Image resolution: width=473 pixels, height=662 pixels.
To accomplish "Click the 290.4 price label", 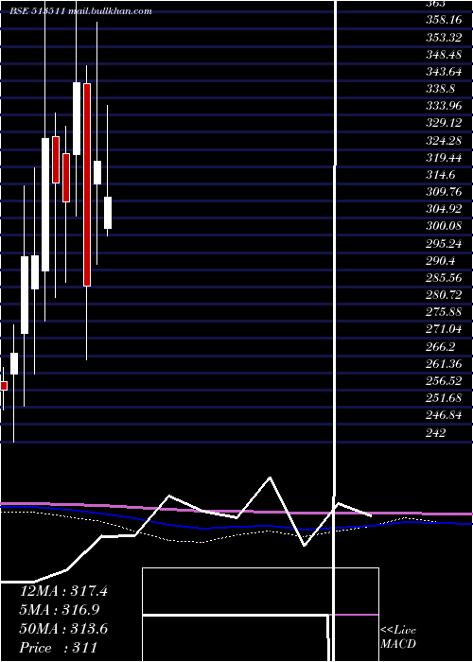I will click(x=440, y=261).
